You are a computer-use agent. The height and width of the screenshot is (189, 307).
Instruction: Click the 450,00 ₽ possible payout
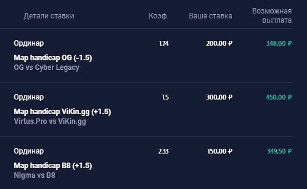279,97
